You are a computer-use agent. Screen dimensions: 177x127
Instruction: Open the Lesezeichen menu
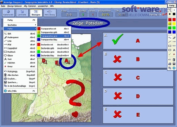[x=43, y=6]
